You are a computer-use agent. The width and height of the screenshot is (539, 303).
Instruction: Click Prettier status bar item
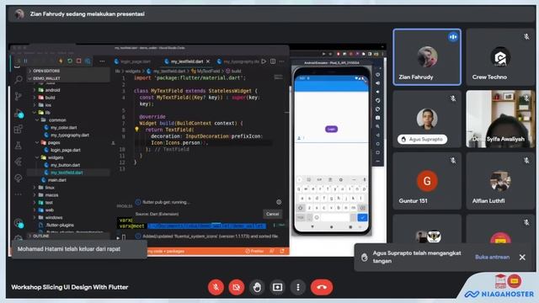[x=254, y=251]
